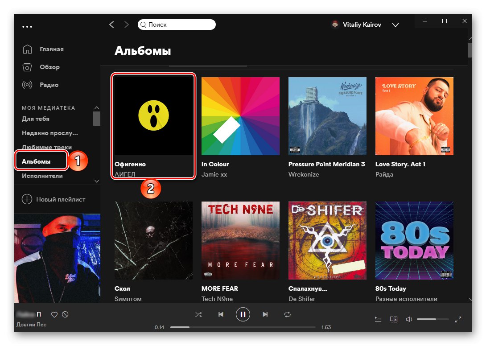The height and width of the screenshot is (346, 486).
Task: Skip to the next track
Action: [x=265, y=314]
